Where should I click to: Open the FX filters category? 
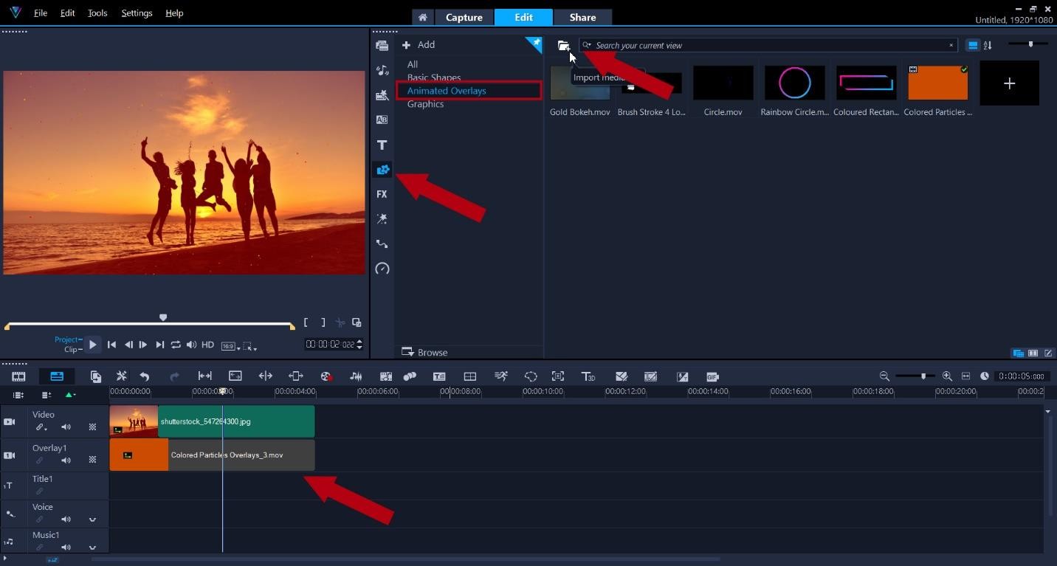(x=382, y=194)
